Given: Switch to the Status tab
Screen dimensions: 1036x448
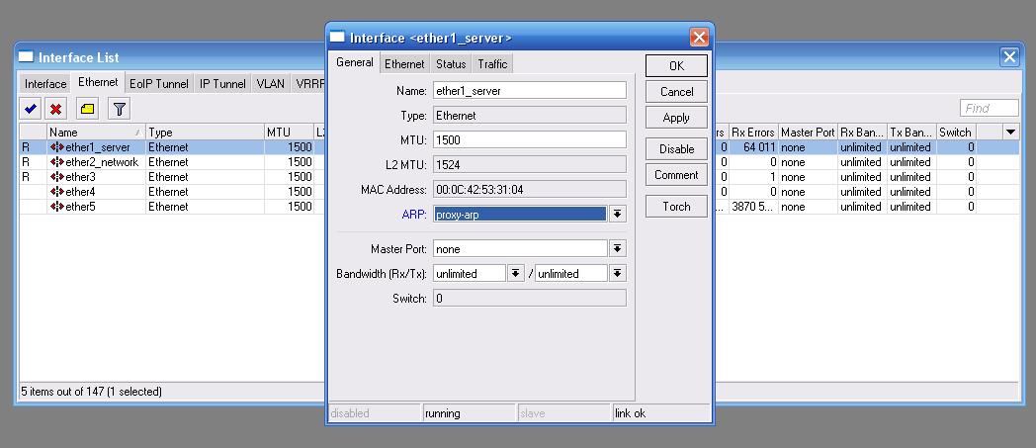Looking at the screenshot, I should (x=451, y=64).
